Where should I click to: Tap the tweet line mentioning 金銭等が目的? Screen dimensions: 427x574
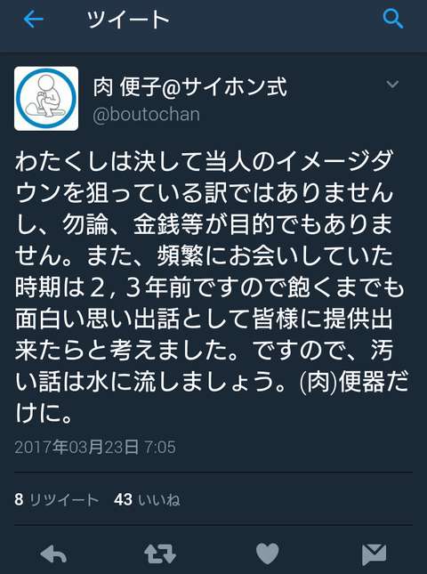pos(205,224)
